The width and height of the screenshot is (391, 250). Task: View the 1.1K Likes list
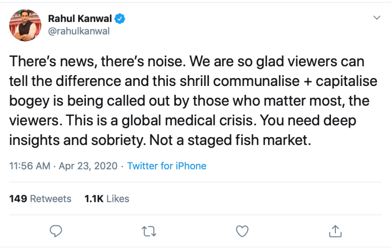[106, 198]
